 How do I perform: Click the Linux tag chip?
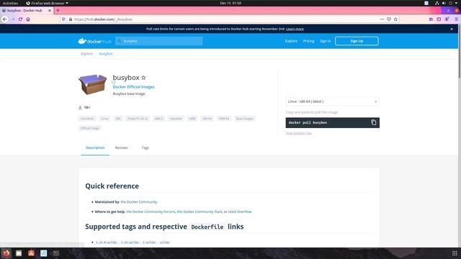(x=104, y=119)
